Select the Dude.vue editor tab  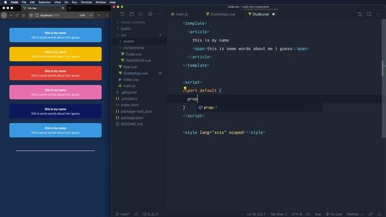(261, 14)
